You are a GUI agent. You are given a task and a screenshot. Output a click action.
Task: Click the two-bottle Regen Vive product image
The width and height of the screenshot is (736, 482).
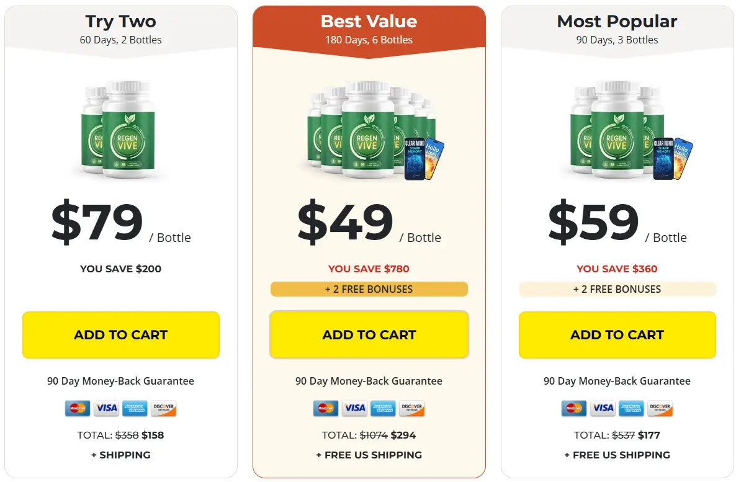[x=120, y=130]
